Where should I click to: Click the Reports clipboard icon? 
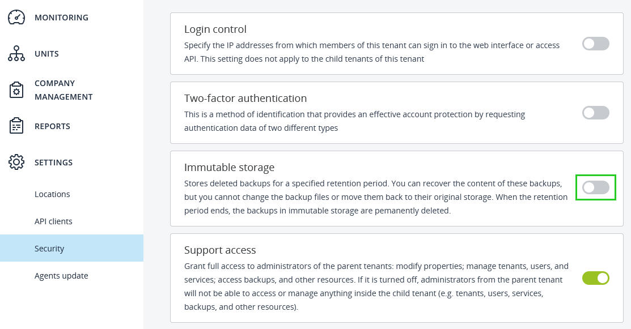[x=16, y=126]
